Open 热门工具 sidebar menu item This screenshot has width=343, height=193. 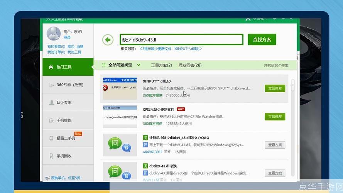tap(68, 67)
